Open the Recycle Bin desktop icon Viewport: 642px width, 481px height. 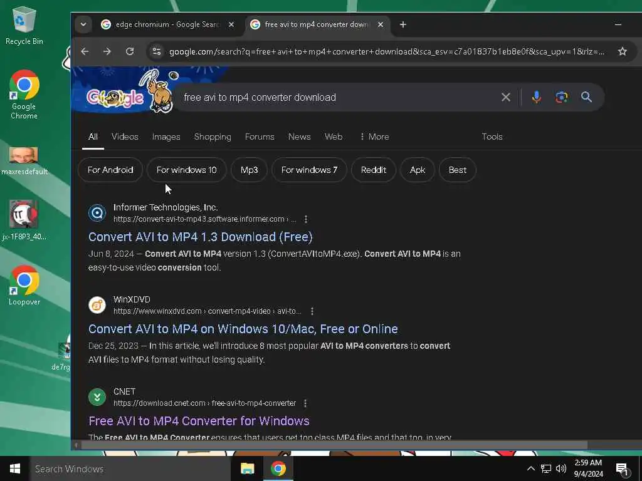[x=24, y=25]
